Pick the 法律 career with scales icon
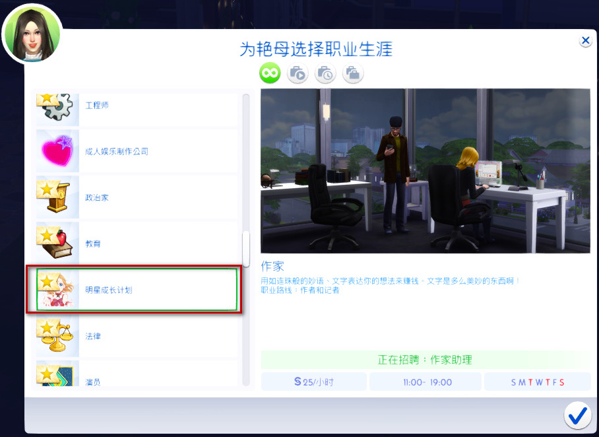The width and height of the screenshot is (599, 437). pos(137,336)
